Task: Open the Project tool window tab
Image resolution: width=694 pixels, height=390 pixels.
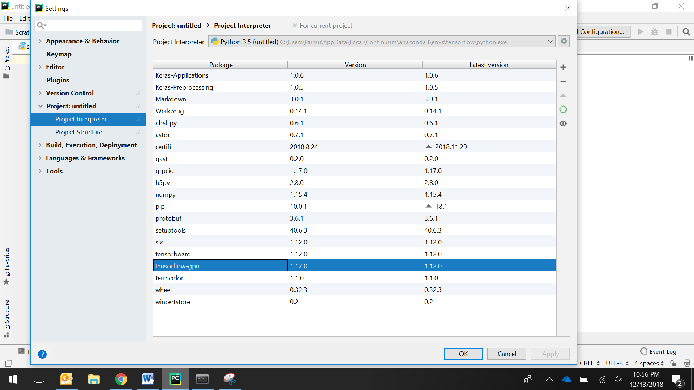Action: click(x=7, y=62)
